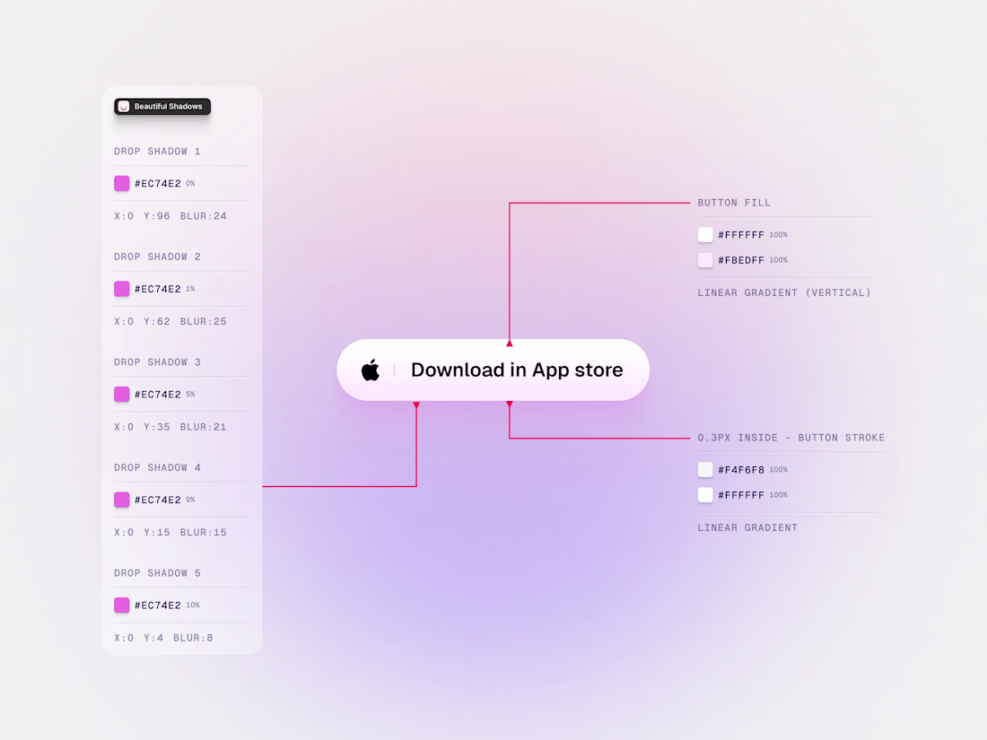The height and width of the screenshot is (740, 987).
Task: Select the Drop Shadow 4 color swatch
Action: pyautogui.click(x=121, y=500)
